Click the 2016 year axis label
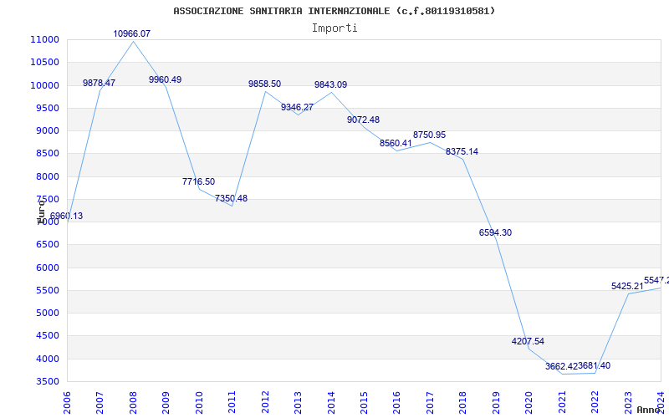Image resolution: width=669 pixels, height=418 pixels. [x=397, y=403]
